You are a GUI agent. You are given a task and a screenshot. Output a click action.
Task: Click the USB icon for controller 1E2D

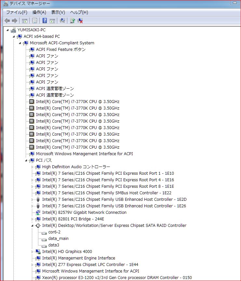pos(38,200)
